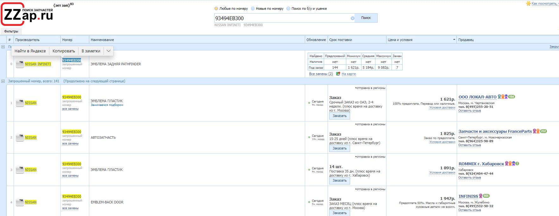
Task: Click the price 1 947р.
Action: click(x=447, y=198)
